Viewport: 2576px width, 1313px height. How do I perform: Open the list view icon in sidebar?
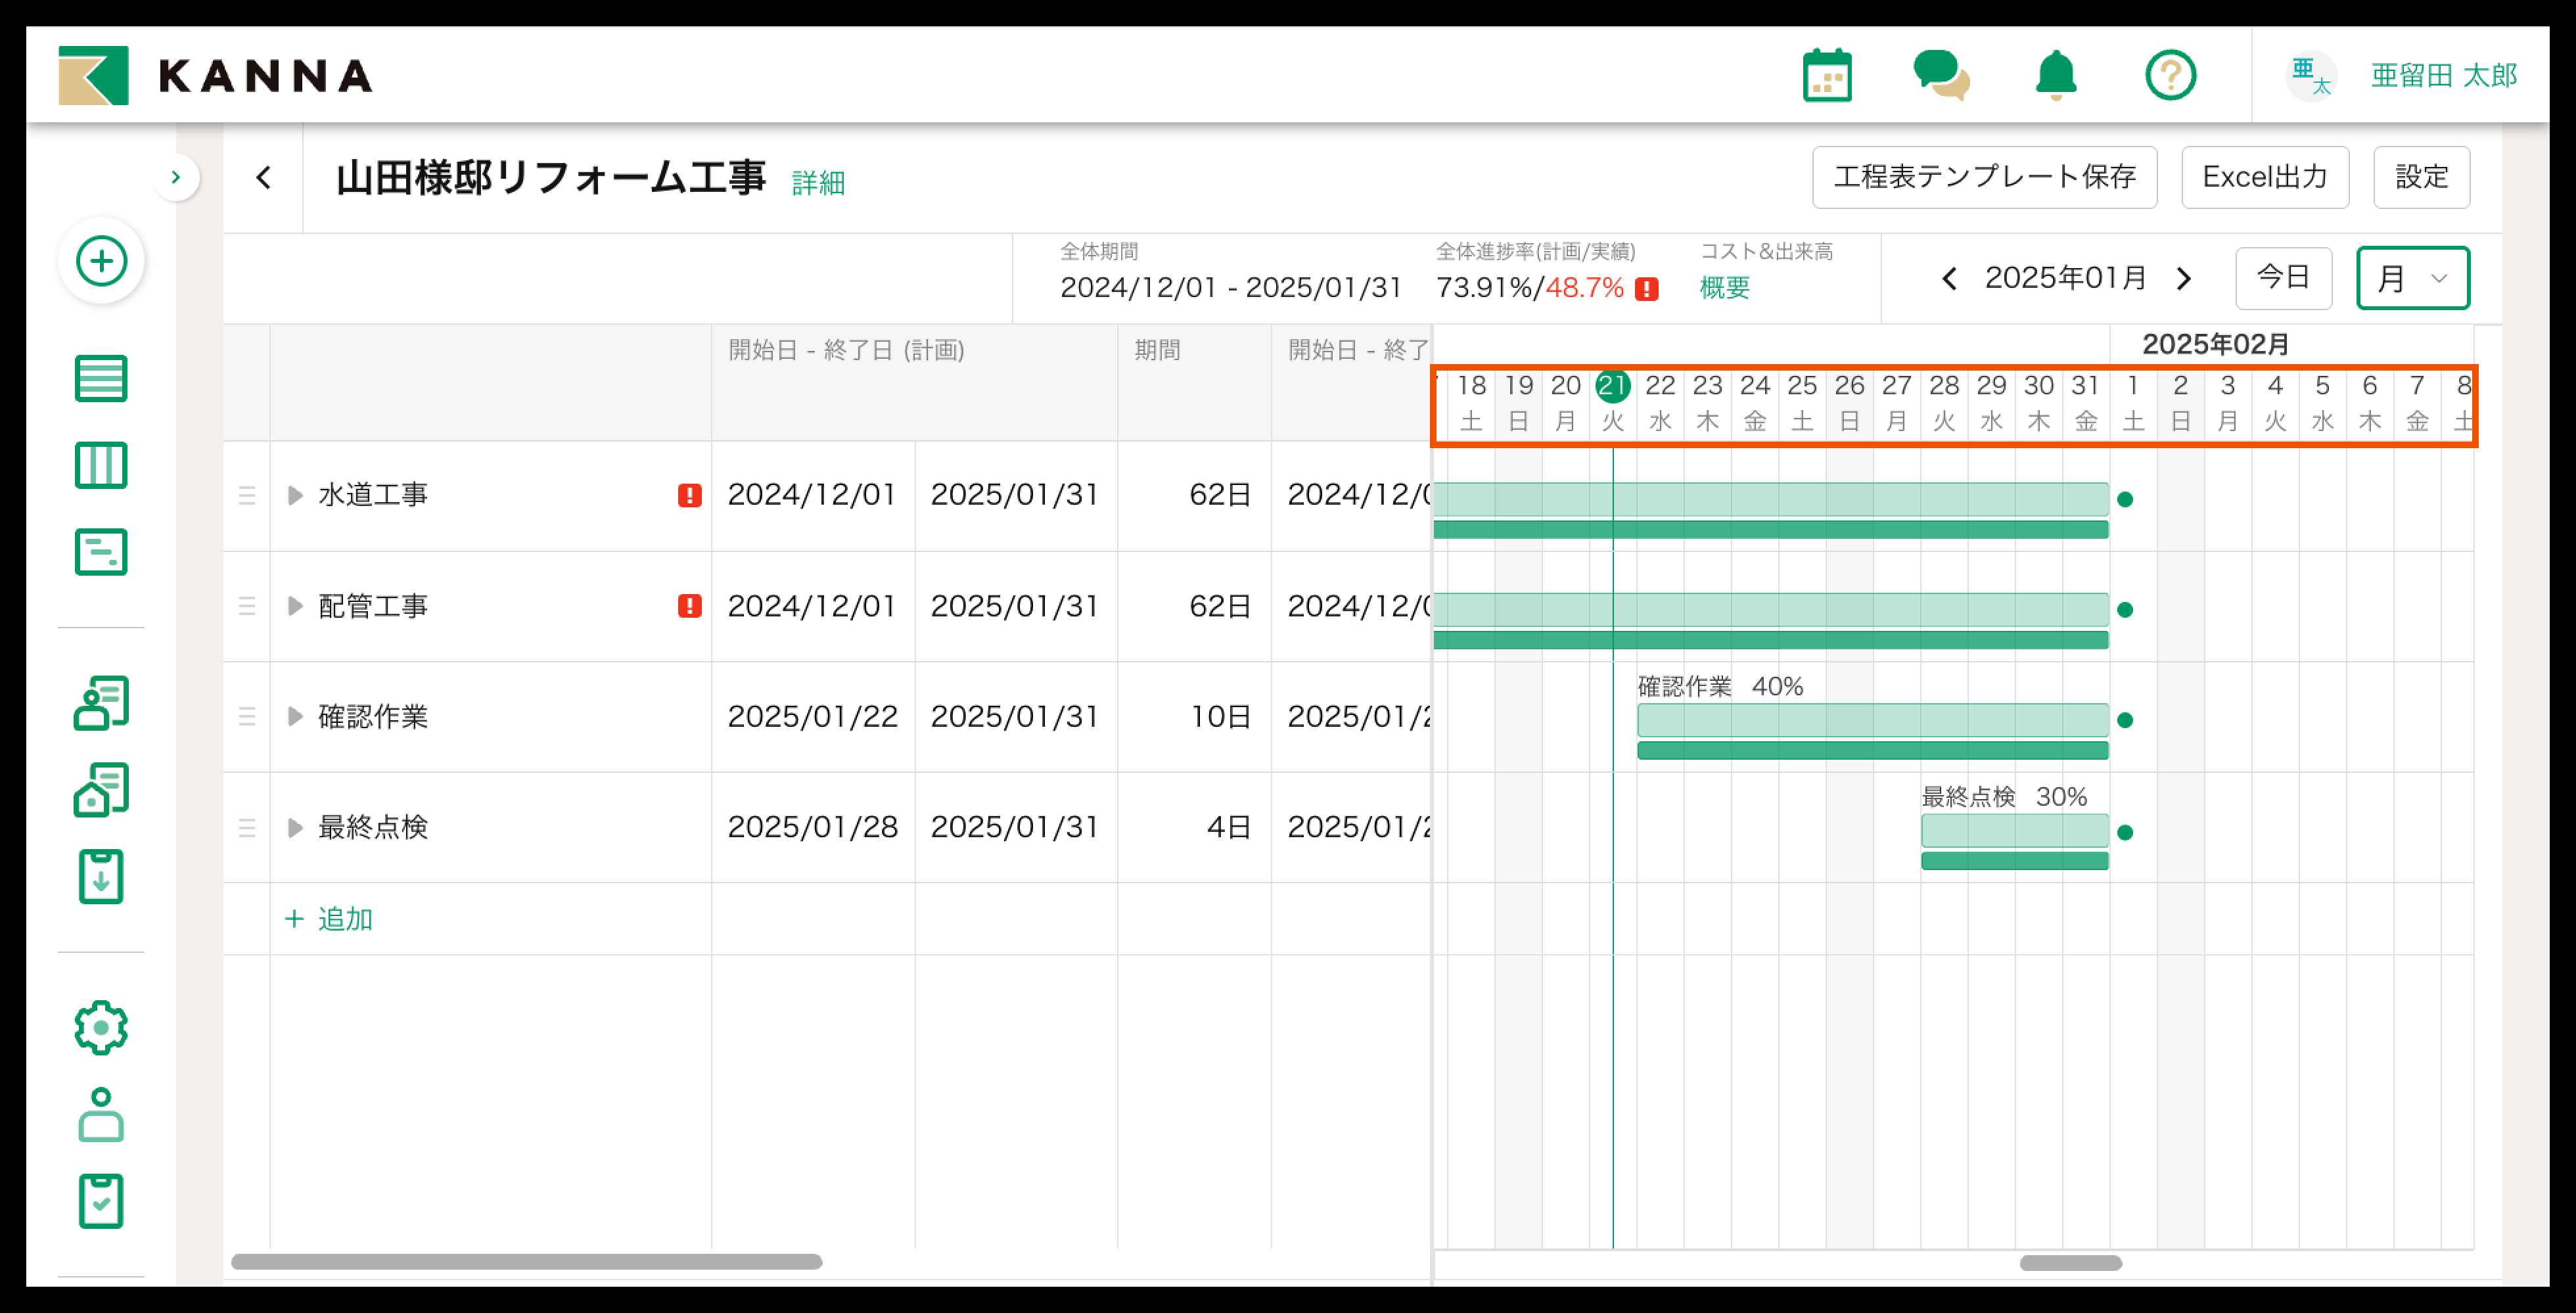point(101,378)
